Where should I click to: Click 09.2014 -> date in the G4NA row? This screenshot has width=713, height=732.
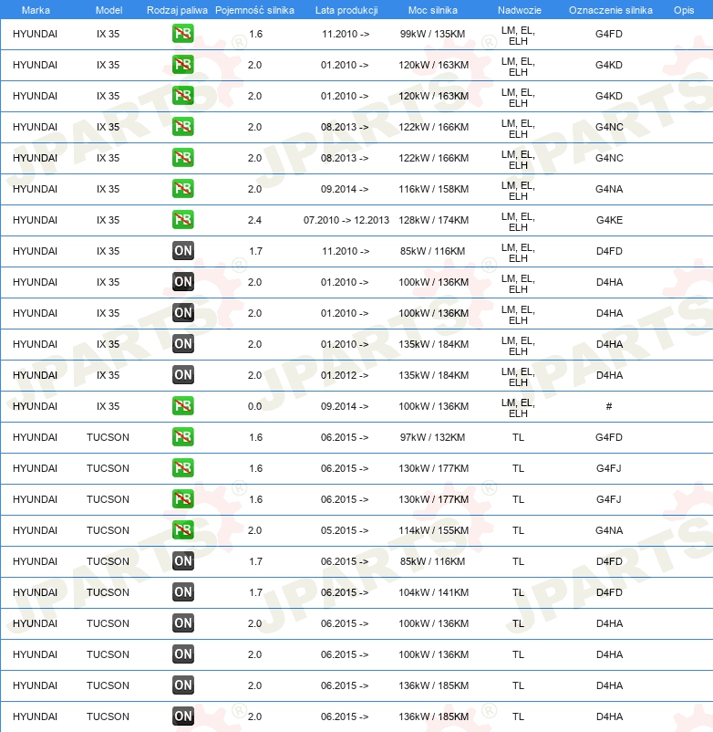[345, 189]
